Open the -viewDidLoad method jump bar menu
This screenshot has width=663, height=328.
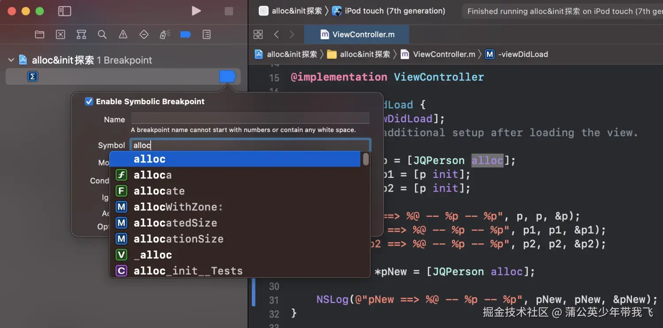(516, 54)
